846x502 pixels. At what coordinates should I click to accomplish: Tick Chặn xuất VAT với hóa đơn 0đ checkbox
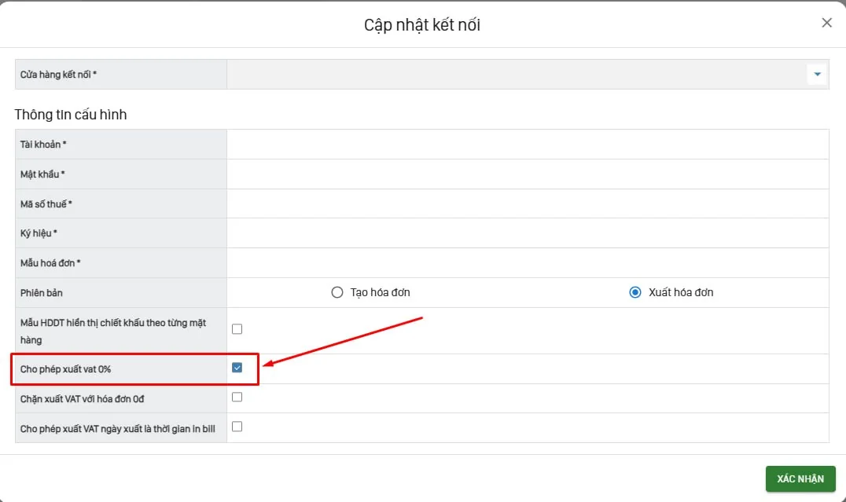[237, 398]
